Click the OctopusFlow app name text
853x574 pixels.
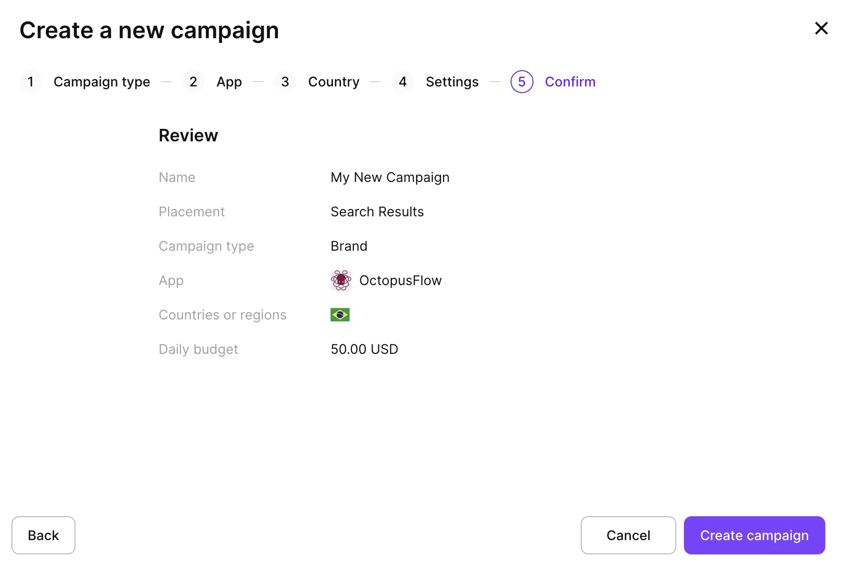(401, 280)
